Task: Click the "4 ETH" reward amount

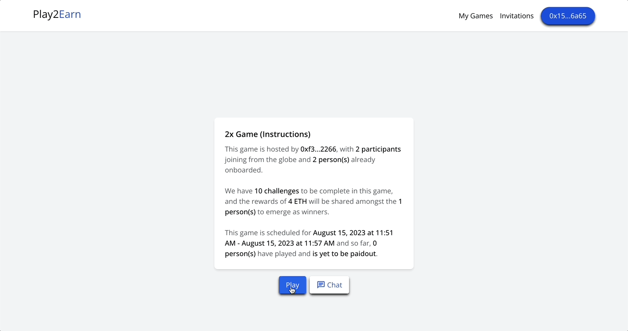Action: click(x=297, y=201)
